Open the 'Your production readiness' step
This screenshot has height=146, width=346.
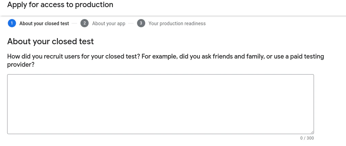click(177, 23)
